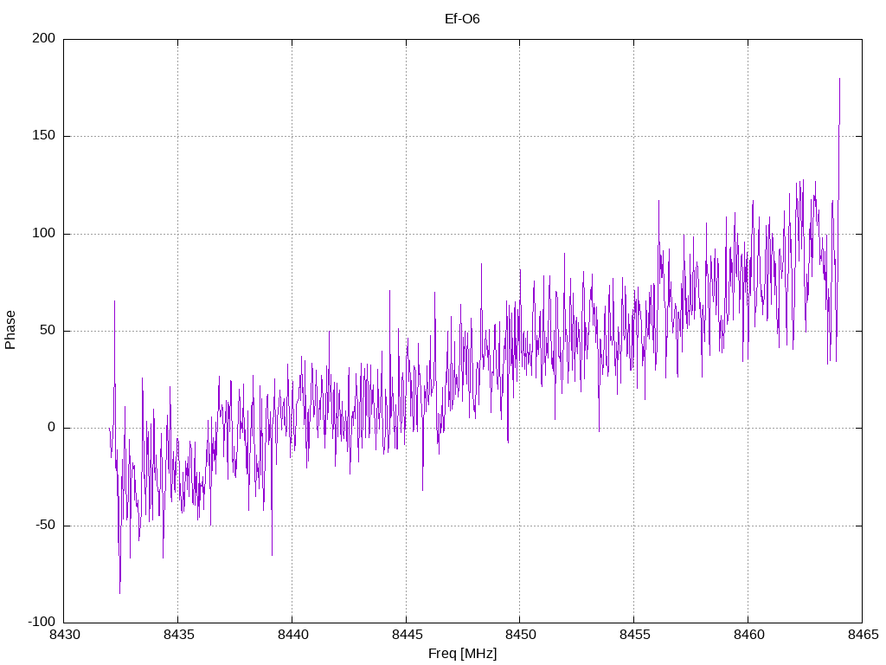Click the y-axis tick label -50
This screenshot has height=665, width=886.
[x=46, y=525]
